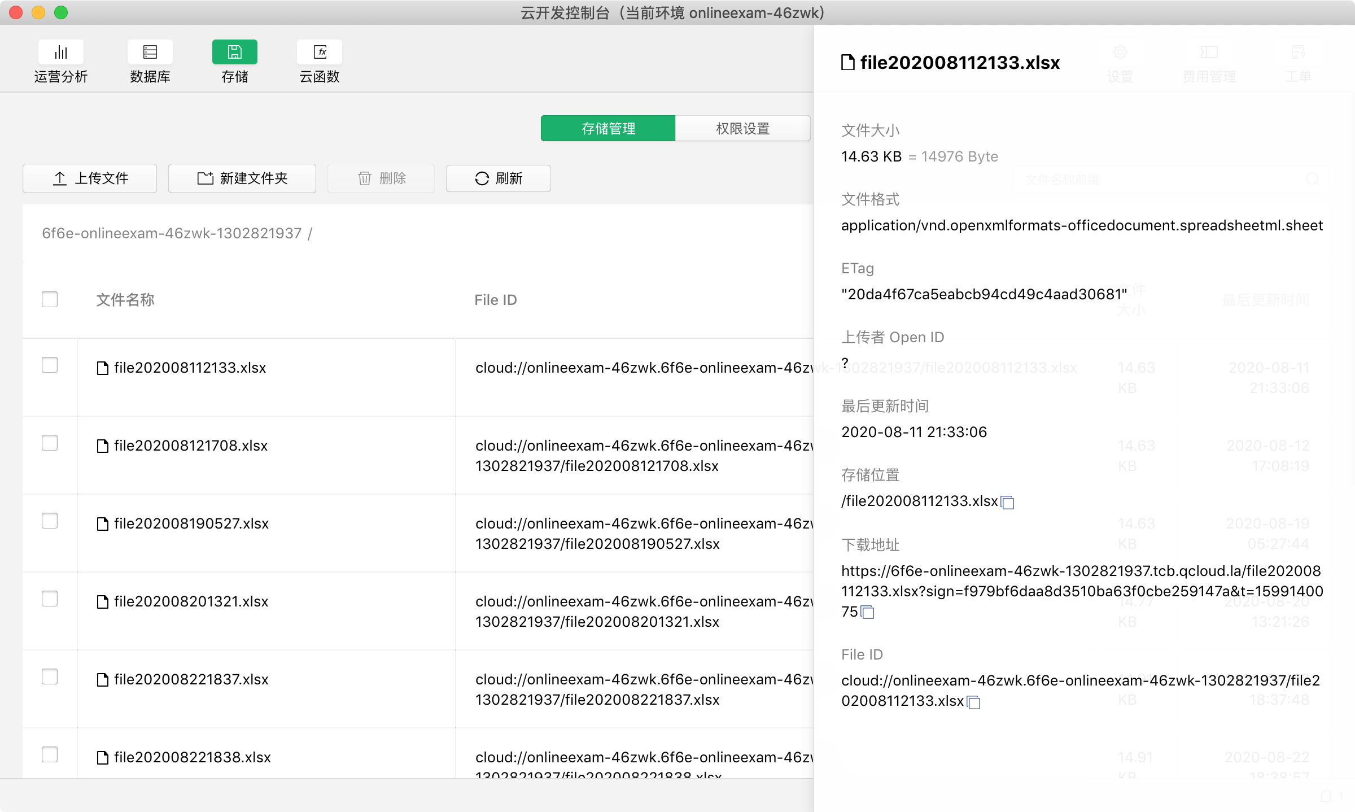Open the 运营分析 analytics icon
The width and height of the screenshot is (1355, 812).
(61, 53)
